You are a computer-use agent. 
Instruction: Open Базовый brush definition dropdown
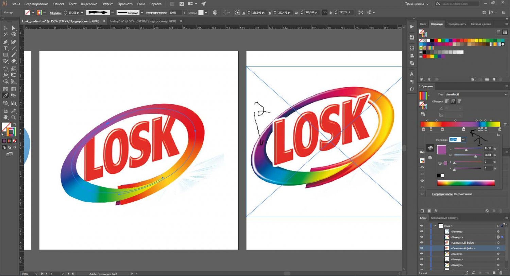[142, 13]
